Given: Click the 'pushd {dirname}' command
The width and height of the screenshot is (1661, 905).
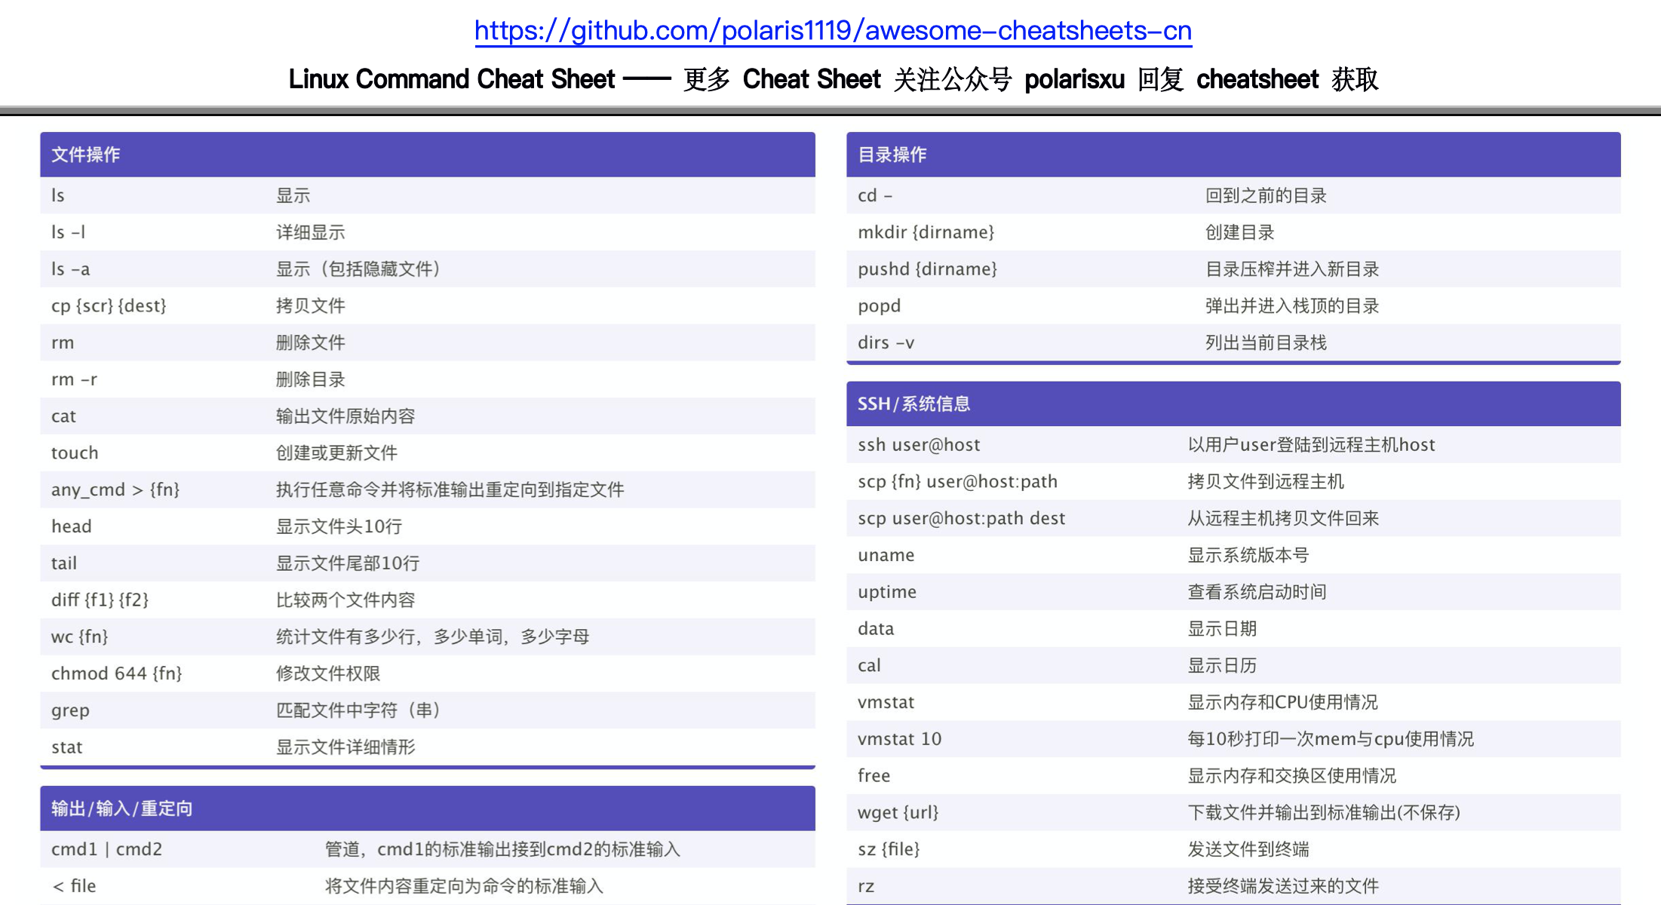Looking at the screenshot, I should 927,269.
